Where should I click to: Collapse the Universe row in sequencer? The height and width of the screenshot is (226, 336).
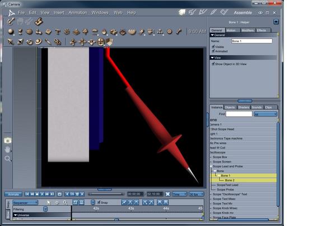pos(15,215)
